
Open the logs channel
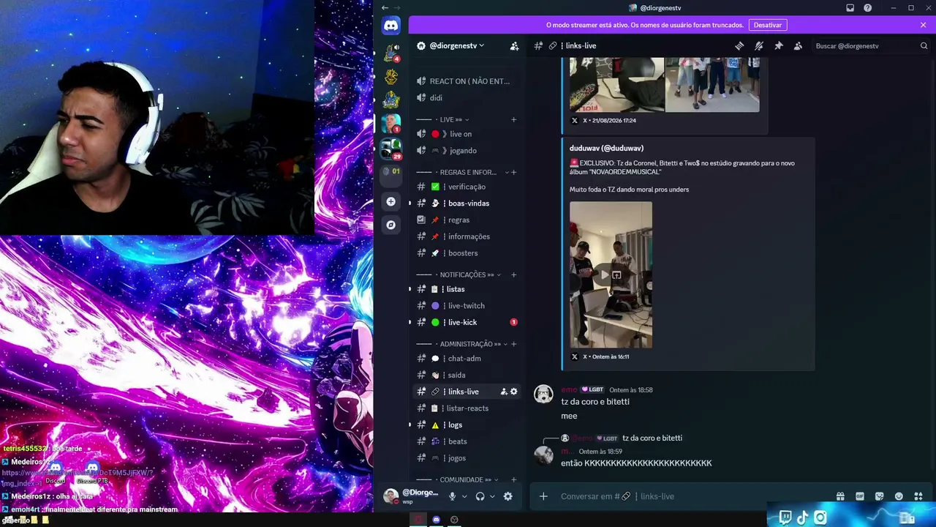[x=467, y=425]
